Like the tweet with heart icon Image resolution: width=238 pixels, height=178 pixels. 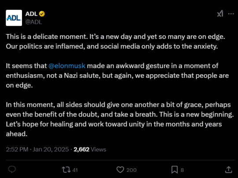(x=120, y=170)
